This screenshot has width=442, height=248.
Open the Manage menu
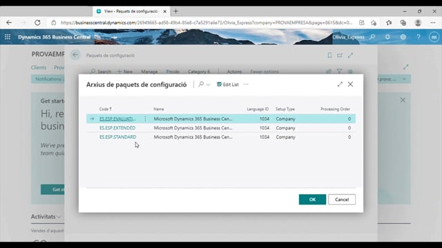149,72
